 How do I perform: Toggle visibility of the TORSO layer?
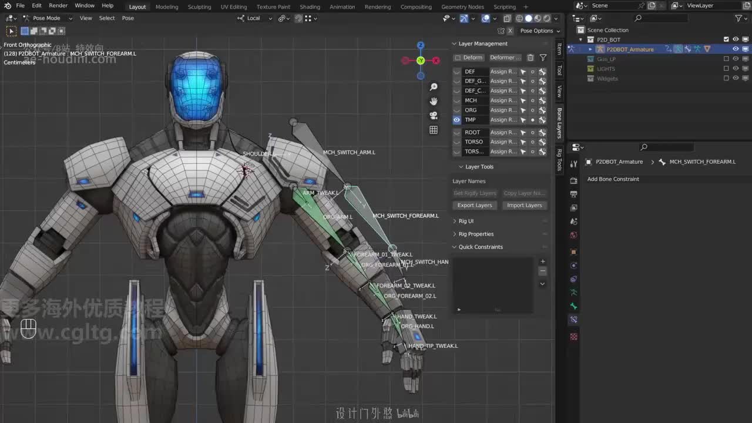(x=457, y=142)
